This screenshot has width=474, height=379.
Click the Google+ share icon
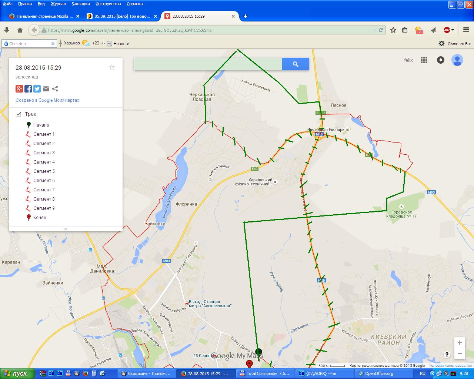tap(19, 89)
